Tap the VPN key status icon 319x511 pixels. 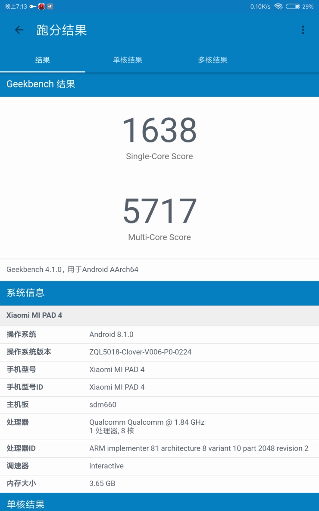[33, 6]
